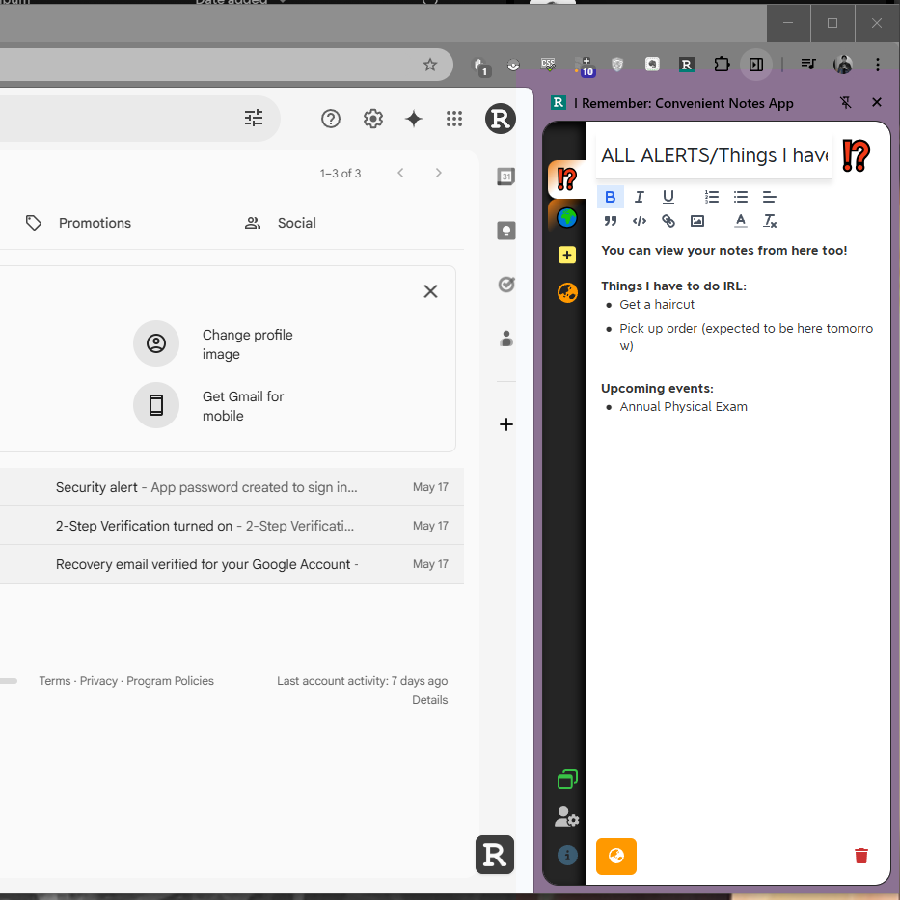Get add-ons with the plus icon
This screenshot has height=900, width=900.
[x=505, y=424]
